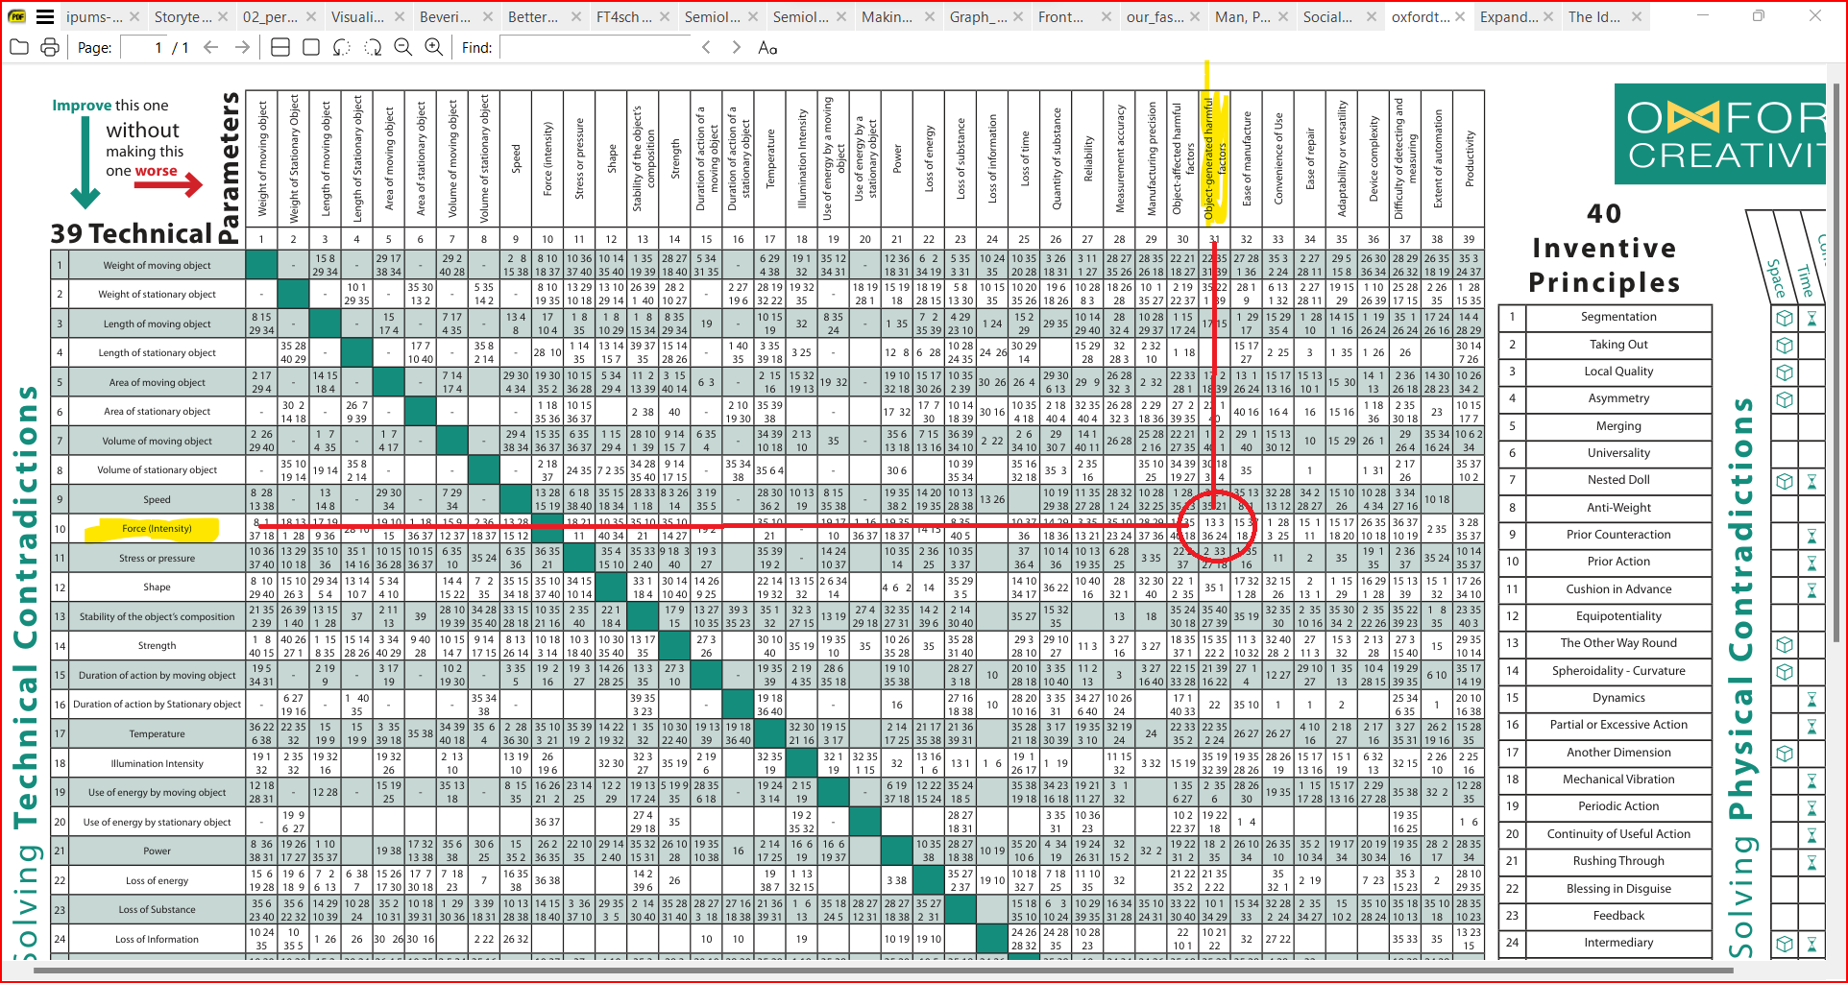Screen dimensions: 1848x983
Task: Find next search match arrow
Action: click(x=736, y=47)
